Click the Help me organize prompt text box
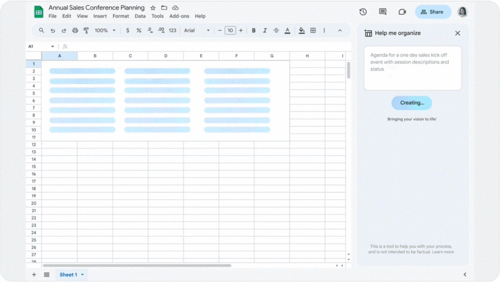 tap(413, 68)
